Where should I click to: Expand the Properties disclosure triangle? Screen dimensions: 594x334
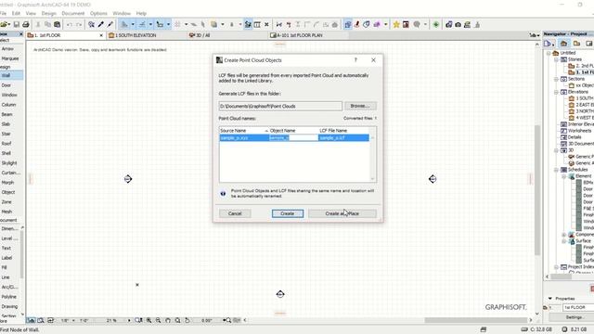click(550, 299)
